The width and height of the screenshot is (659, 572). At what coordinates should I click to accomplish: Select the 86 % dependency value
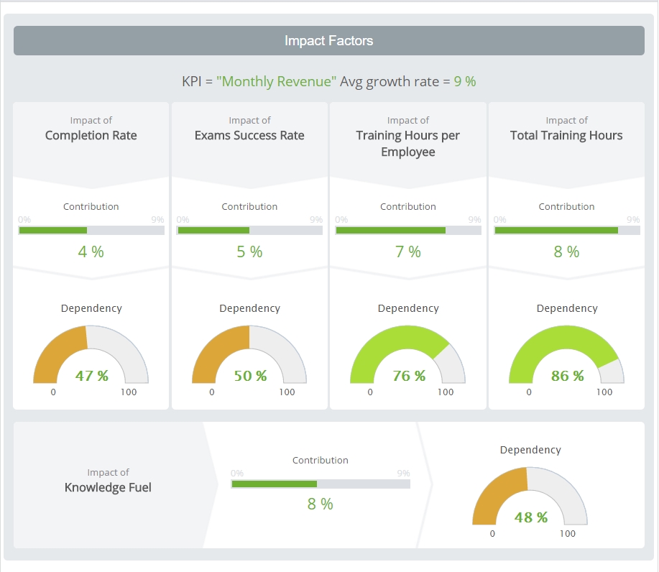pos(568,376)
